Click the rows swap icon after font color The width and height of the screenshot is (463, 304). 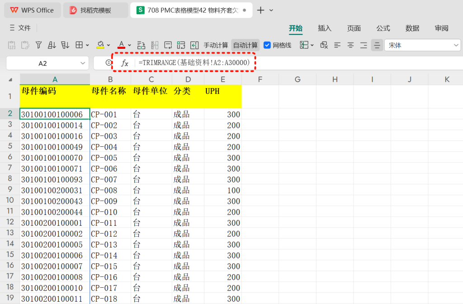[141, 45]
